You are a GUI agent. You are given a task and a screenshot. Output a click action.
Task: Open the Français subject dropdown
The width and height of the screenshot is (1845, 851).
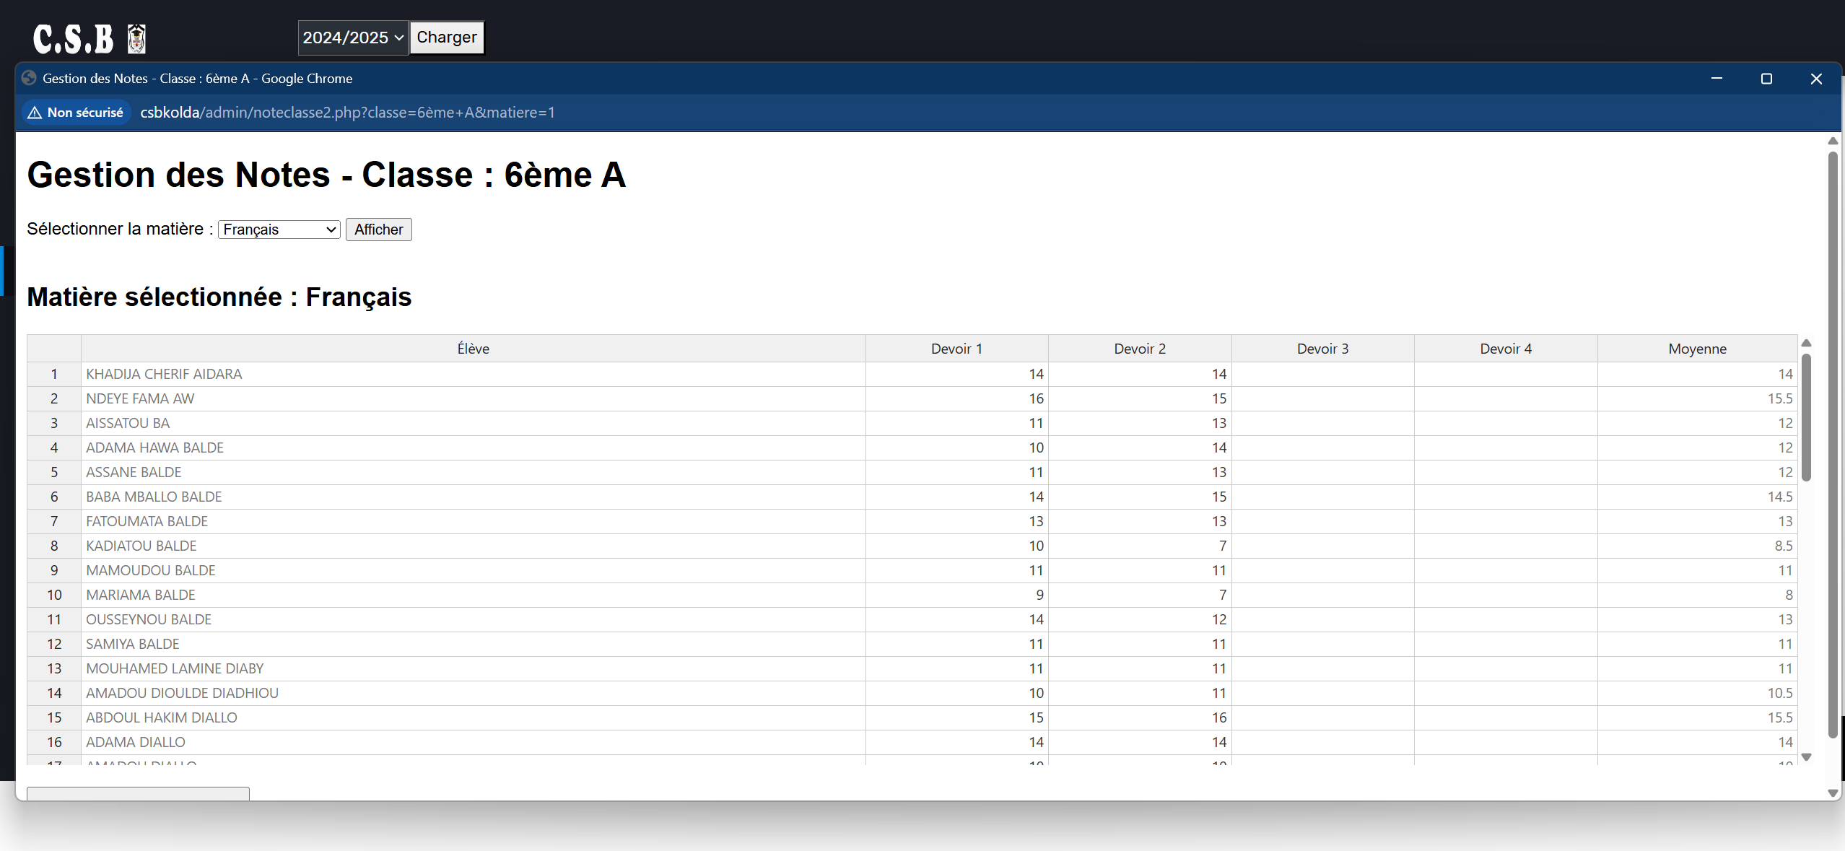point(279,230)
